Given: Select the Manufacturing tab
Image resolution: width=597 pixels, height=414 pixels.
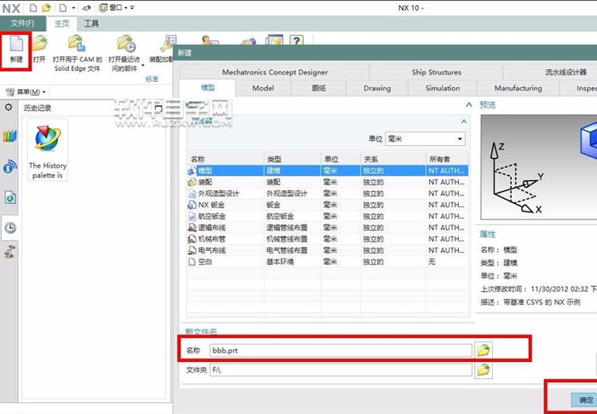Looking at the screenshot, I should (x=518, y=88).
